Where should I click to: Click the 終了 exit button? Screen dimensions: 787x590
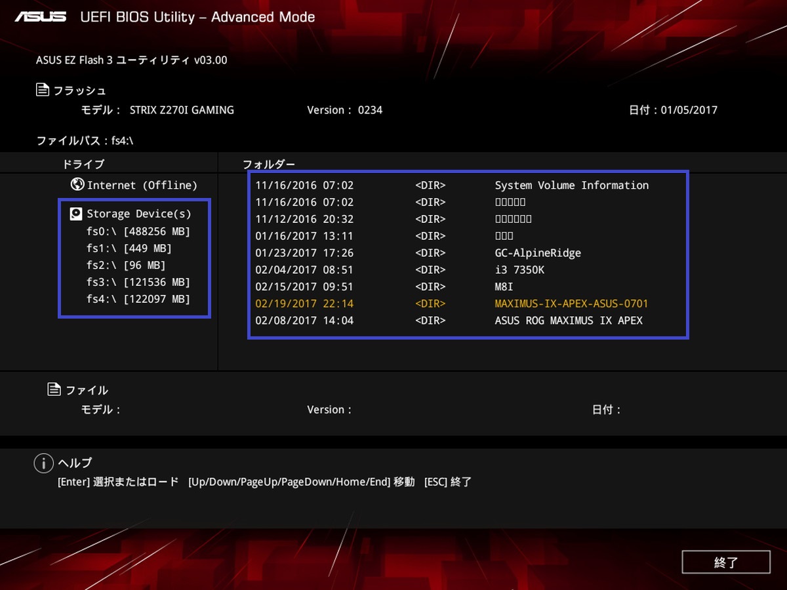(x=726, y=562)
